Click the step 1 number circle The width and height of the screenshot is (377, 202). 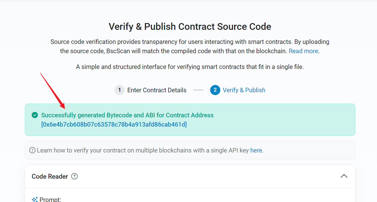(x=119, y=90)
